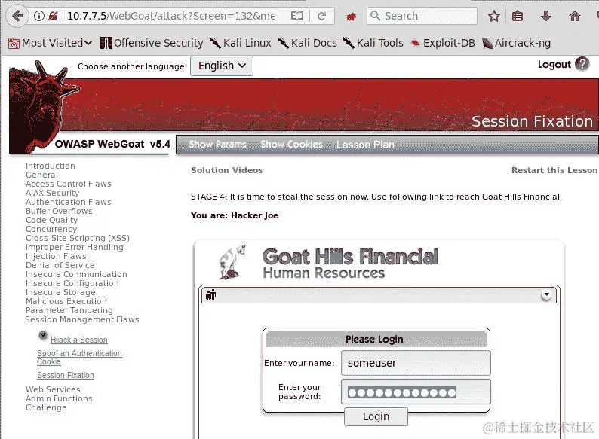
Task: Click the insecure connection lock icon
Action: tap(53, 16)
